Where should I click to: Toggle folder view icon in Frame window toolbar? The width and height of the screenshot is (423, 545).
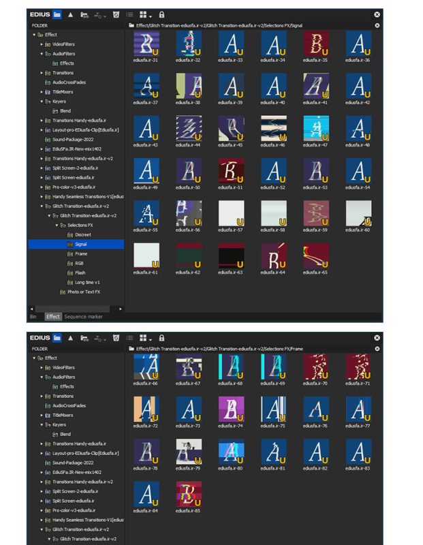click(x=57, y=338)
